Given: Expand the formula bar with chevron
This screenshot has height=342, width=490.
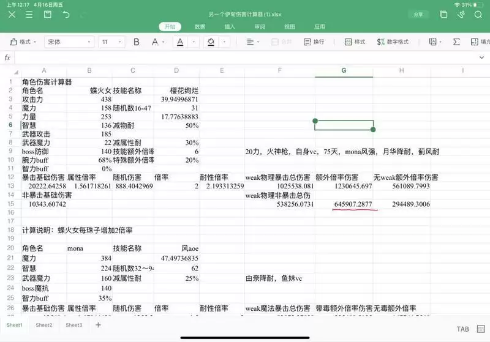Looking at the screenshot, I should coord(481,58).
